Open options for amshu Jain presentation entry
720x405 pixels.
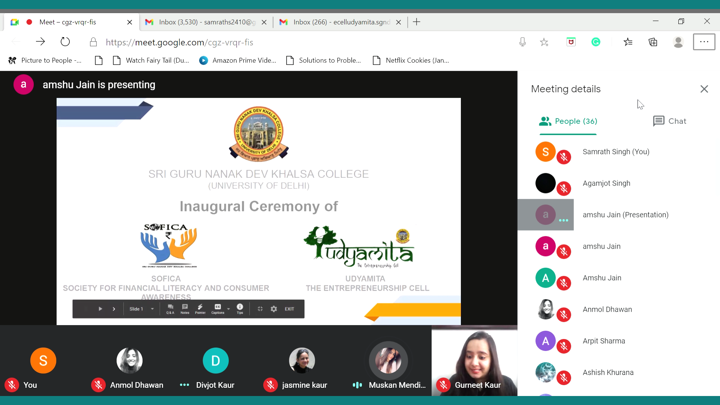(x=563, y=220)
